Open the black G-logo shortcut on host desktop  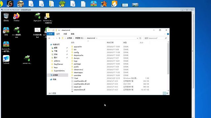click(10, 4)
